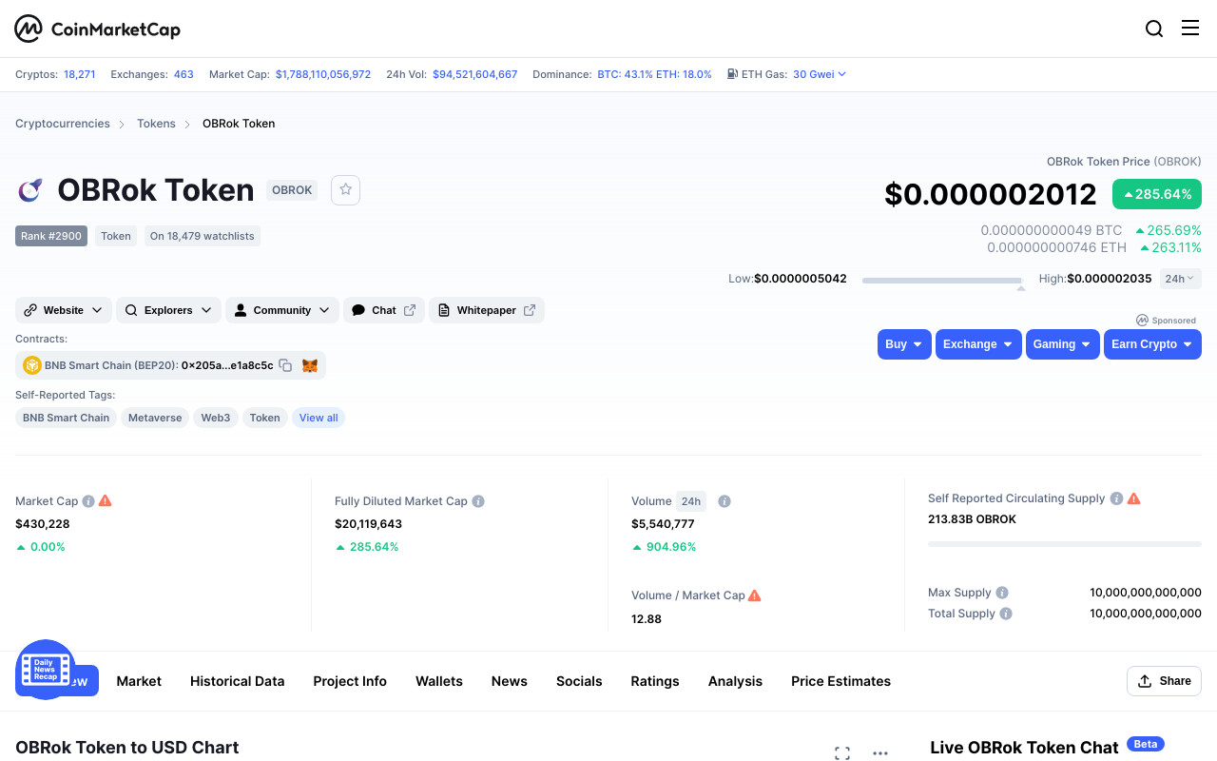This screenshot has height=761, width=1217.
Task: Open the 24h range dropdown near High
Action: coord(1181,279)
